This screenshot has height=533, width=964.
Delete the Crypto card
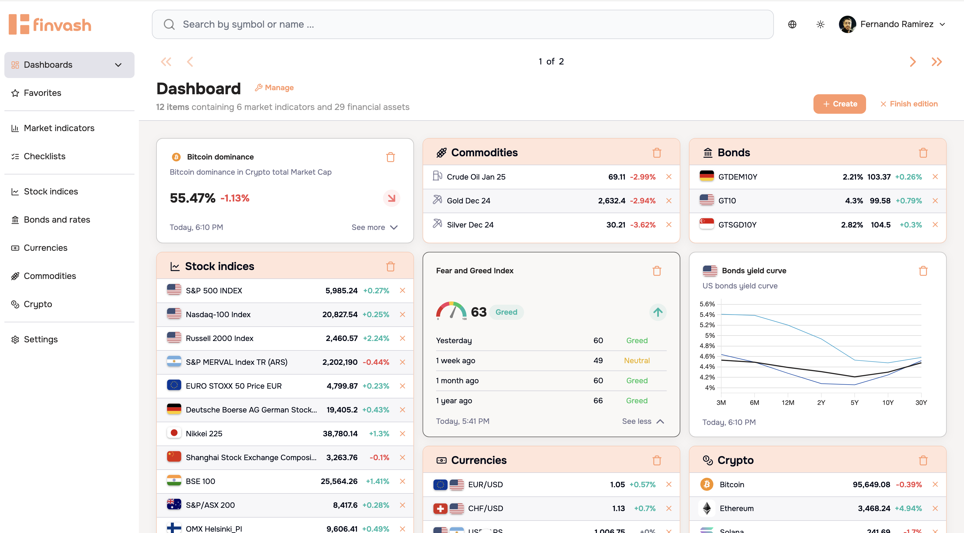coord(923,460)
